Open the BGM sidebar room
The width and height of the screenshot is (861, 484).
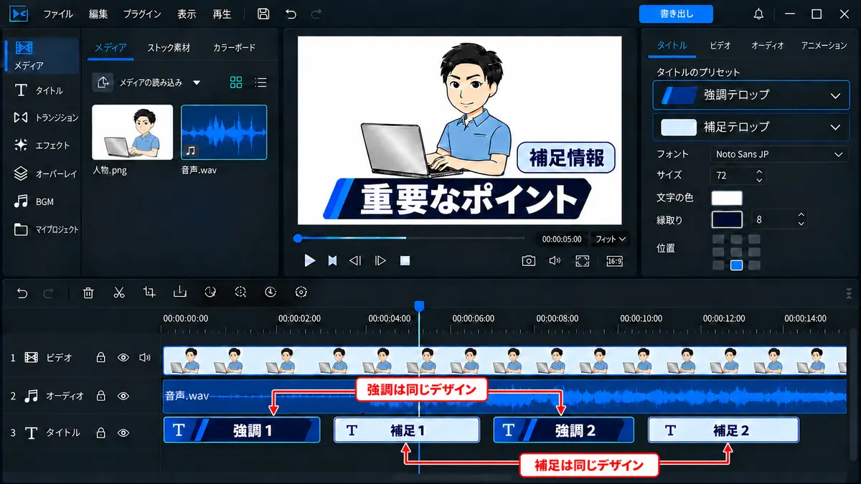tap(34, 202)
